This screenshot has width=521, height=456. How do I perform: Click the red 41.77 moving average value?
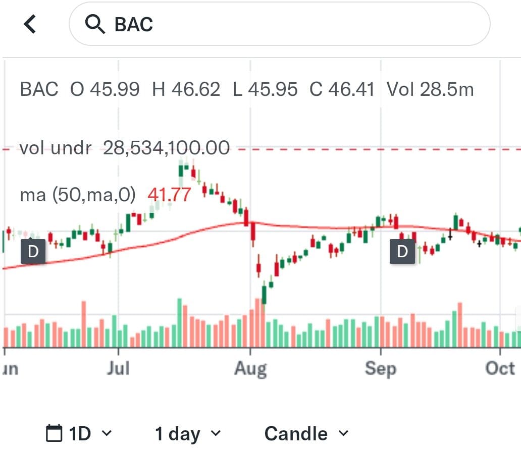click(170, 194)
